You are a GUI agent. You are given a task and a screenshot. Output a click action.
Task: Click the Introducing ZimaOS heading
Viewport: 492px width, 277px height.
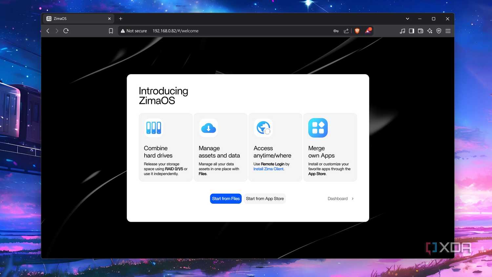point(163,96)
